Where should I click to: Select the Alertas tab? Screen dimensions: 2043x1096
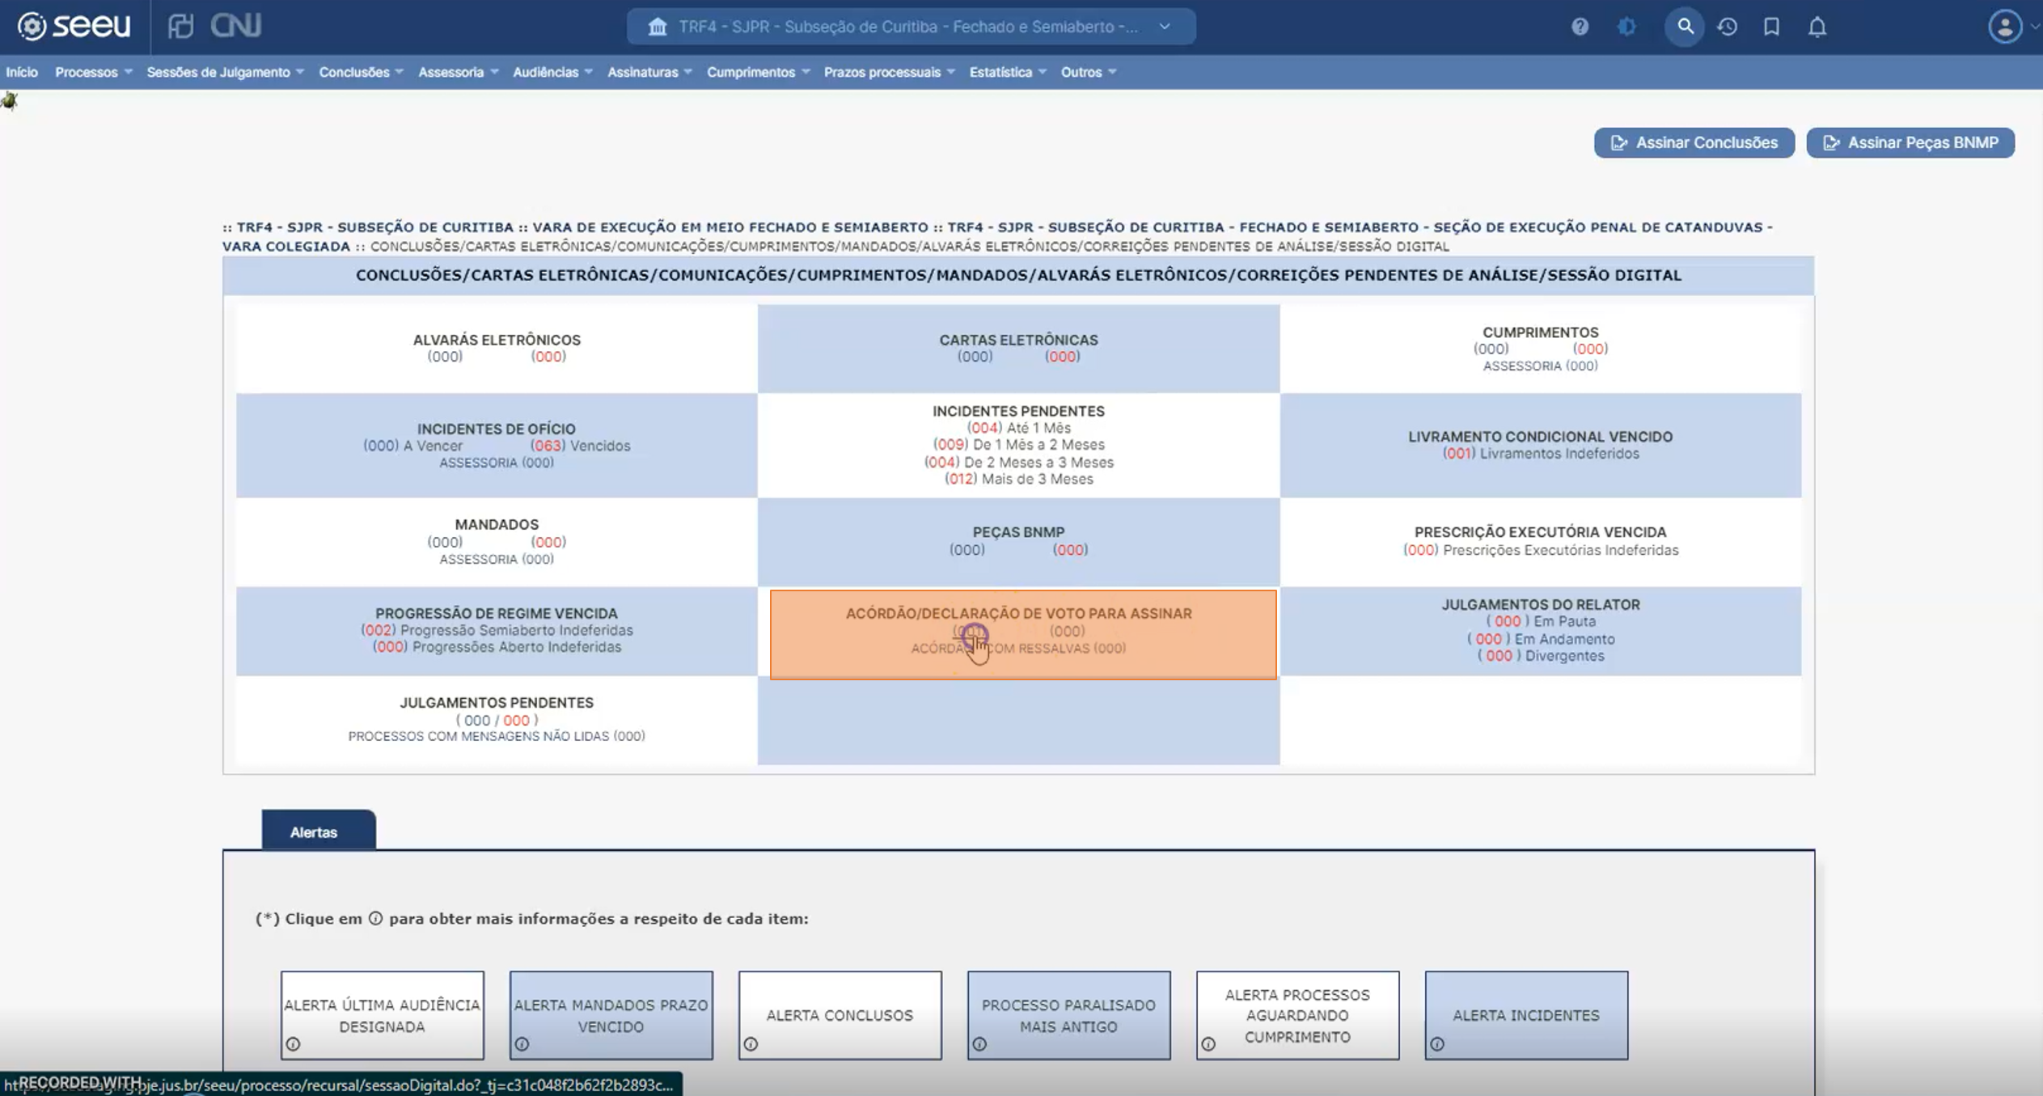pyautogui.click(x=318, y=831)
